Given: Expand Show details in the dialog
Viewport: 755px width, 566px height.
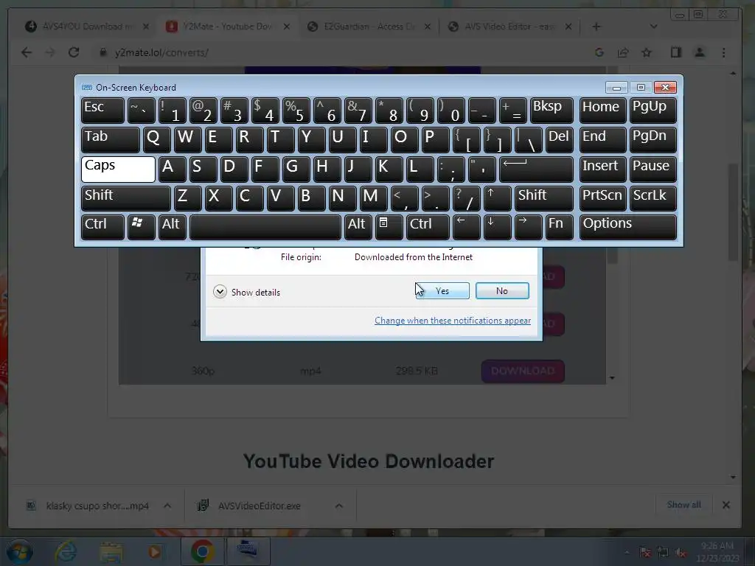Looking at the screenshot, I should tap(246, 292).
